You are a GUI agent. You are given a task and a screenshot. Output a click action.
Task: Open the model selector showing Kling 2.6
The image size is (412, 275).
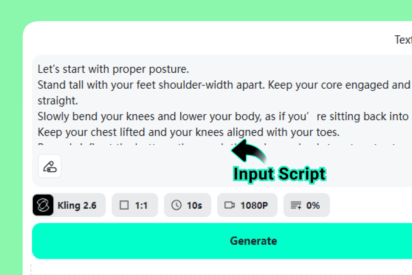pos(69,205)
